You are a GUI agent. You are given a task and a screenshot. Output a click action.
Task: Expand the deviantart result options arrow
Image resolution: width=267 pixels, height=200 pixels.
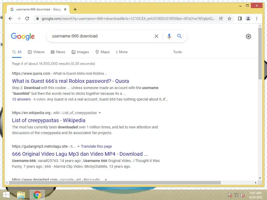click(106, 180)
